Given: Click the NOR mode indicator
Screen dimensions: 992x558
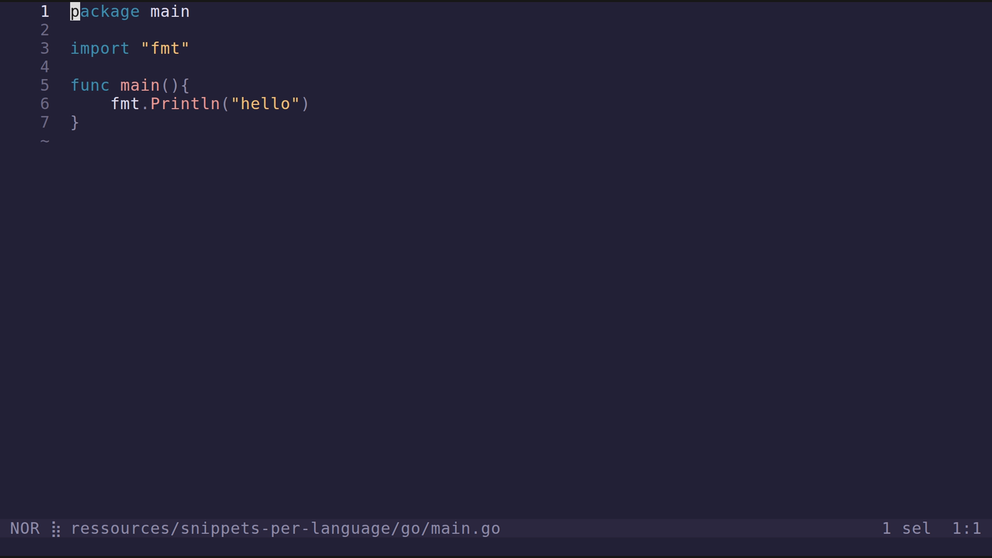Looking at the screenshot, I should (25, 529).
